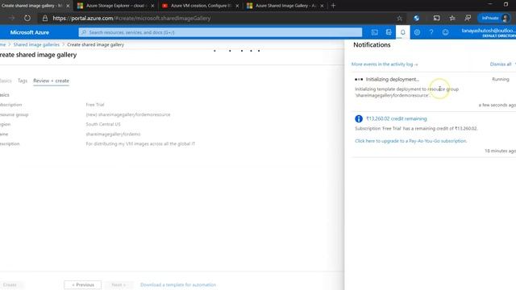The height and width of the screenshot is (290, 516).
Task: Click the Create shared image gallery breadcrumb text
Action: [95, 44]
